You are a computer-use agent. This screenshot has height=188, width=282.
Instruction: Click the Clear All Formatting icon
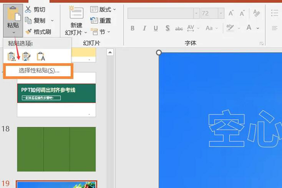click(257, 13)
